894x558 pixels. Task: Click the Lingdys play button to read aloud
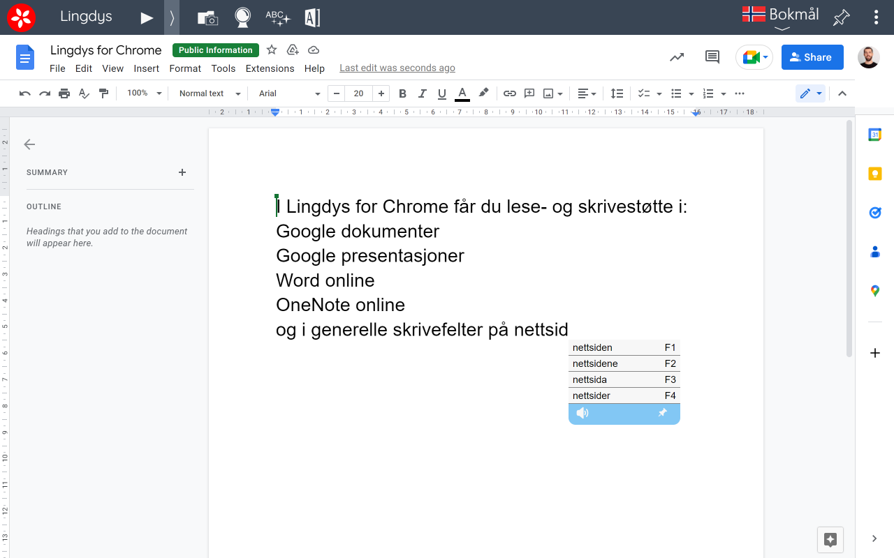147,17
